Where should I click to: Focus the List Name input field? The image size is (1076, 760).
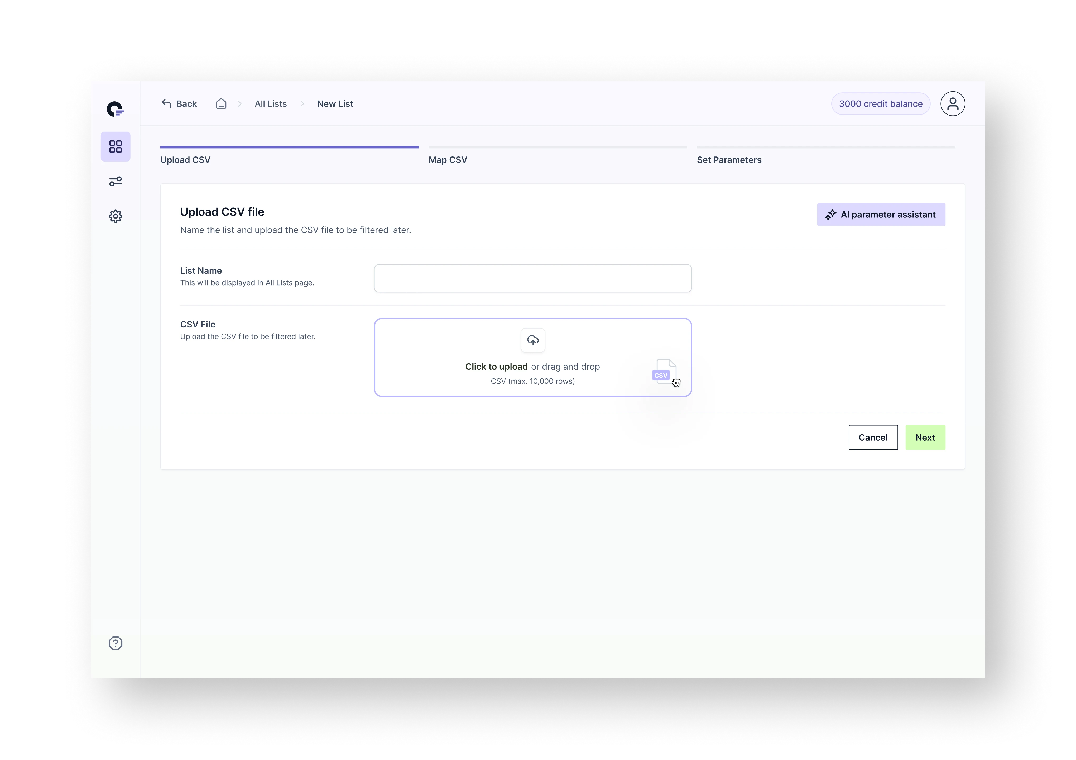(532, 278)
